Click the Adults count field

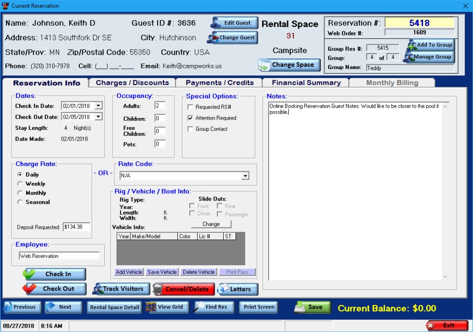point(160,105)
